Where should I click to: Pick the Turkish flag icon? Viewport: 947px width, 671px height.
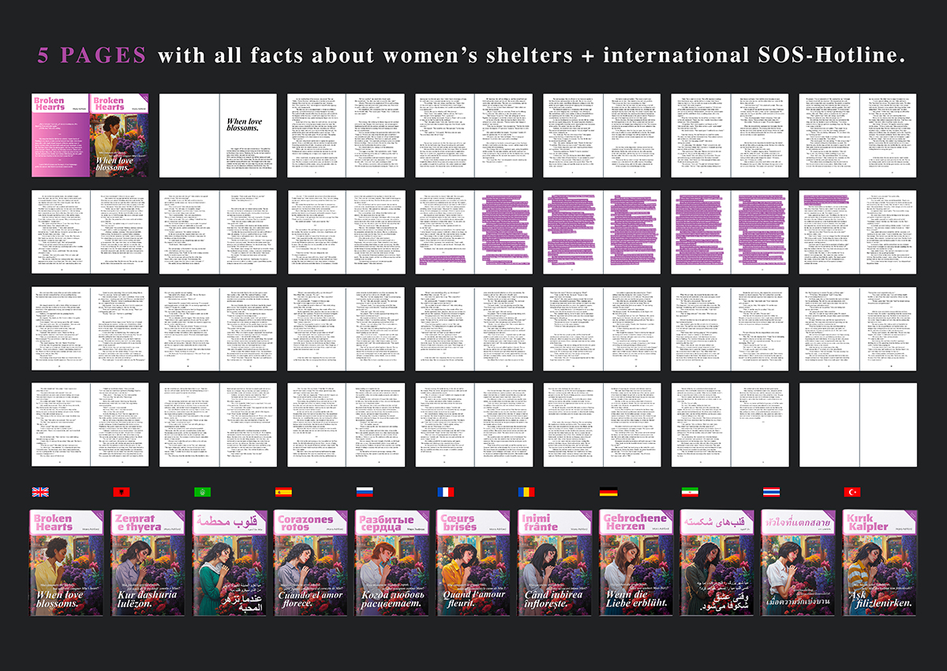click(852, 492)
